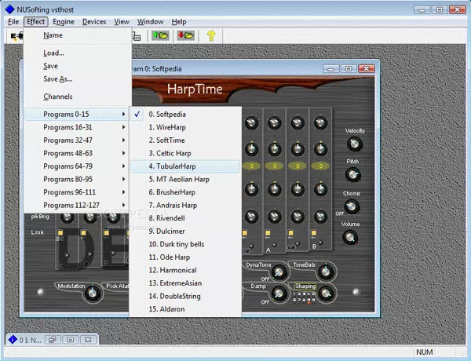This screenshot has height=361, width=471.
Task: Click the Chorus knob
Action: point(352,206)
